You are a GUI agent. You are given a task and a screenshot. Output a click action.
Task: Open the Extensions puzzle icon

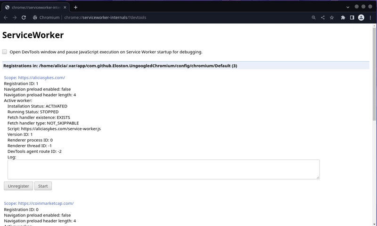343,17
